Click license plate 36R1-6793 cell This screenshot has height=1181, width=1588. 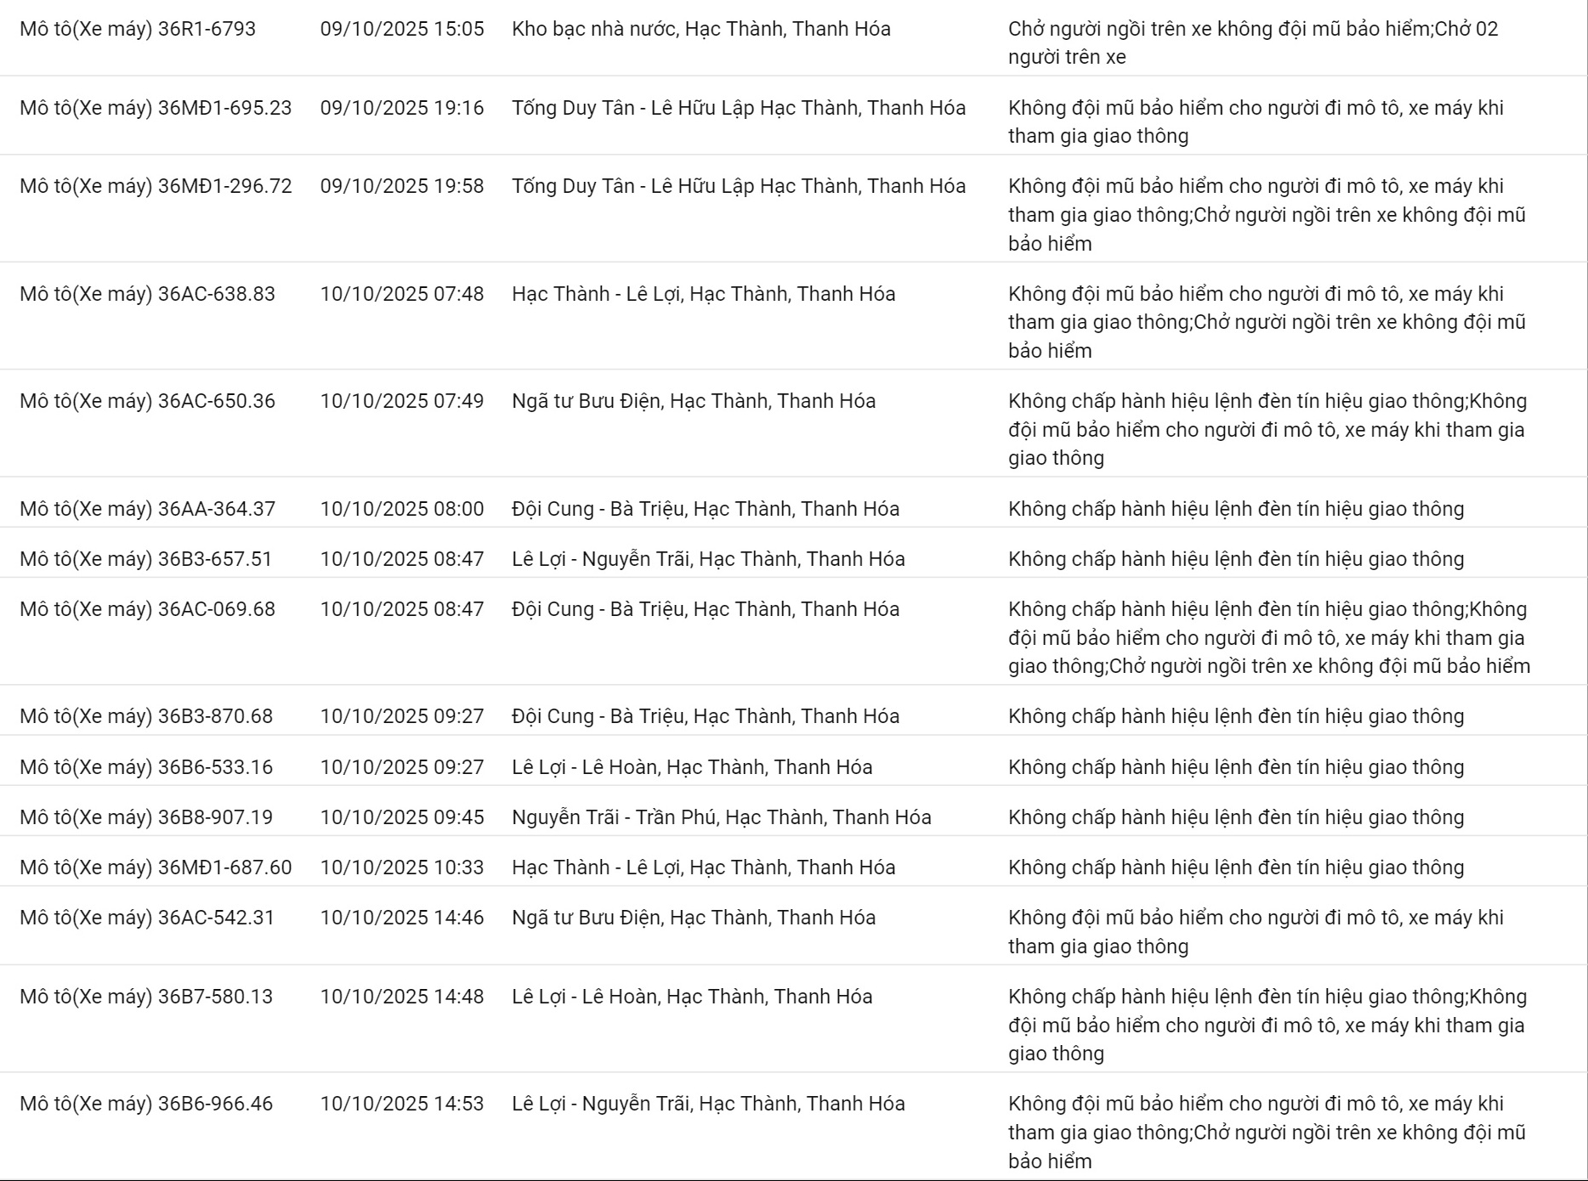(138, 29)
